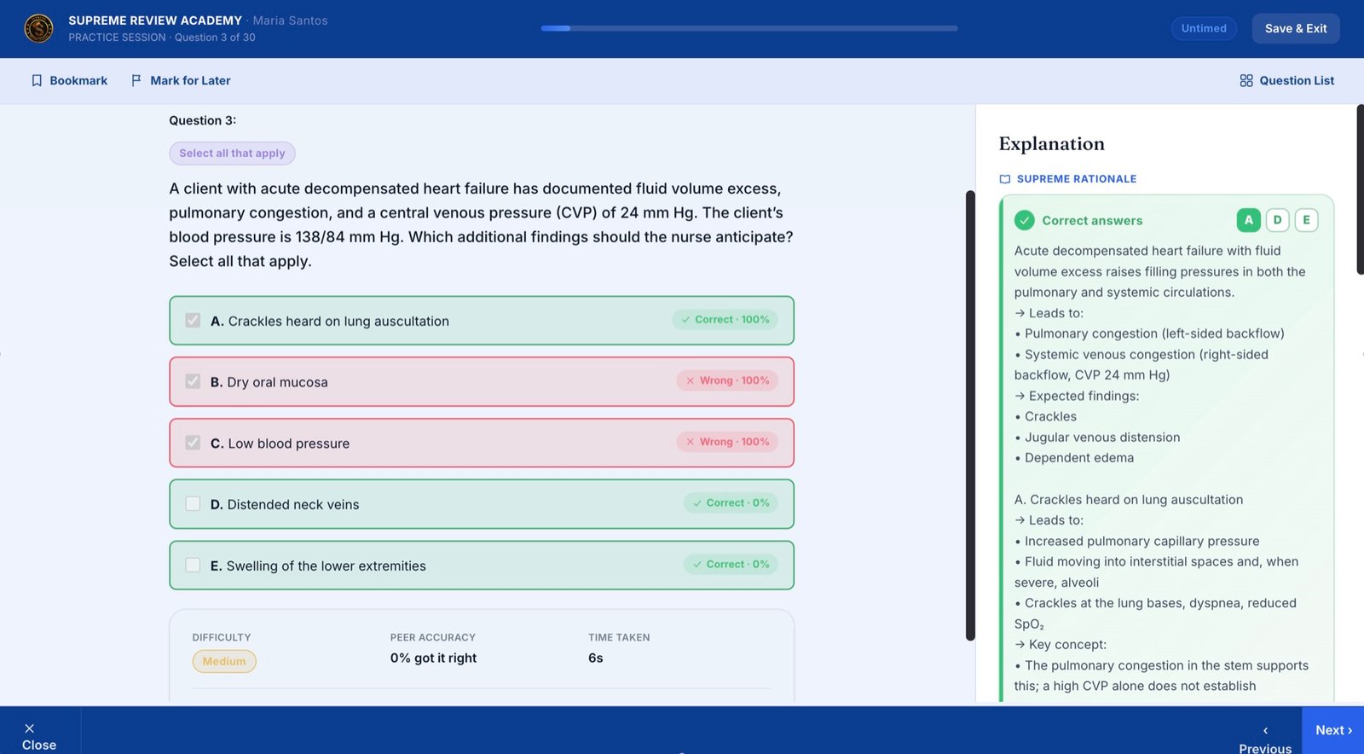
Task: Click the Mark for Later label
Action: click(x=190, y=80)
